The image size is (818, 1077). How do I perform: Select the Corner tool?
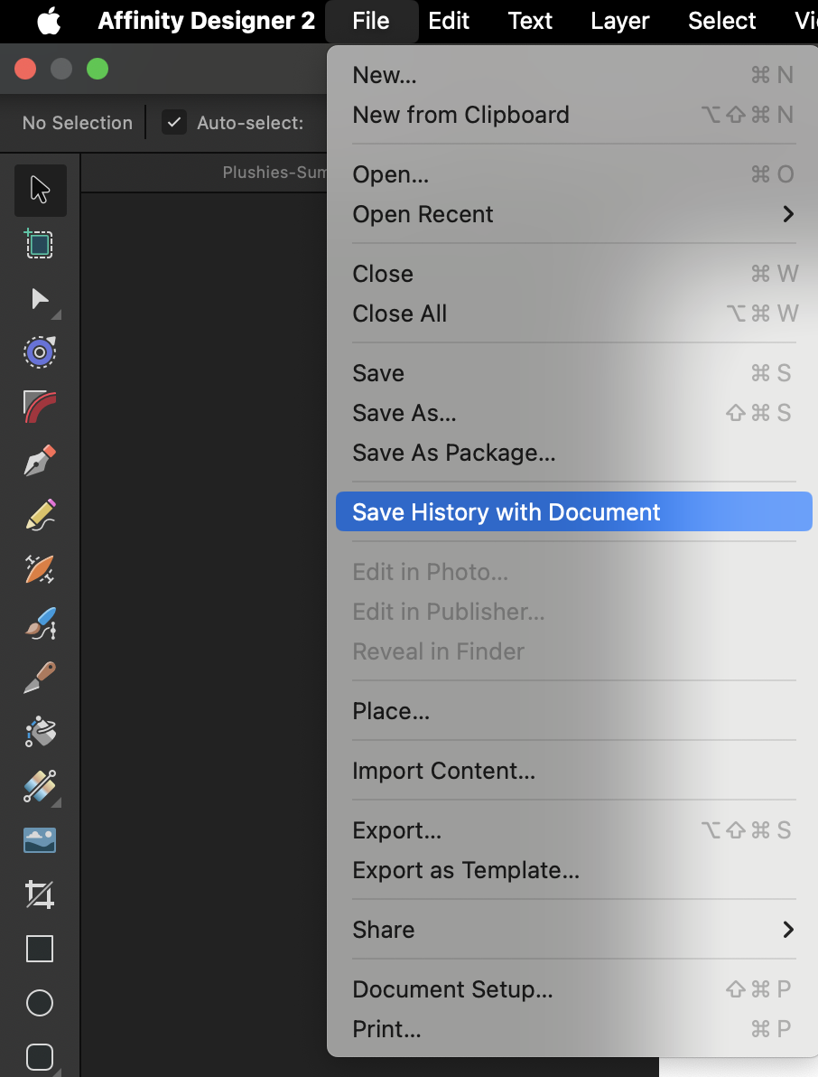40,407
